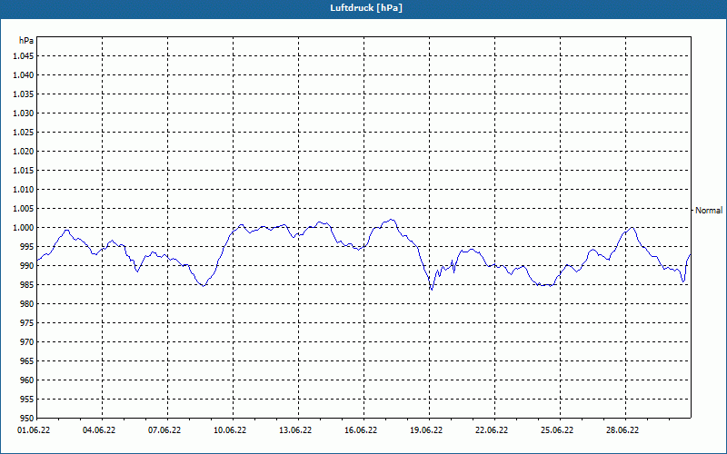Click the 1.045 axis label

tap(24, 56)
